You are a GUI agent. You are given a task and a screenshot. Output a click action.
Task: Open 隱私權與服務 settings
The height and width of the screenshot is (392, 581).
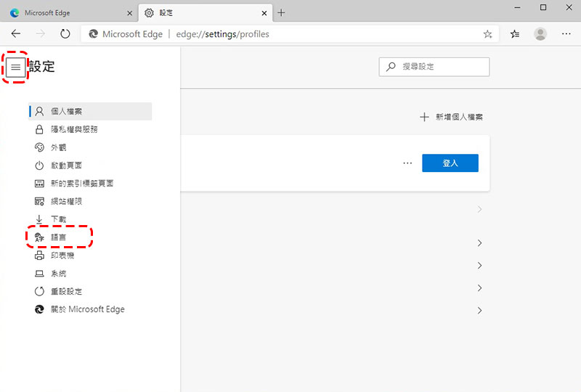tap(90, 129)
